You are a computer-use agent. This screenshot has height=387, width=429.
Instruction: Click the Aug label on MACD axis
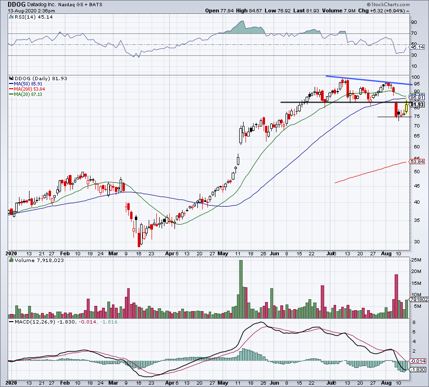pyautogui.click(x=386, y=383)
